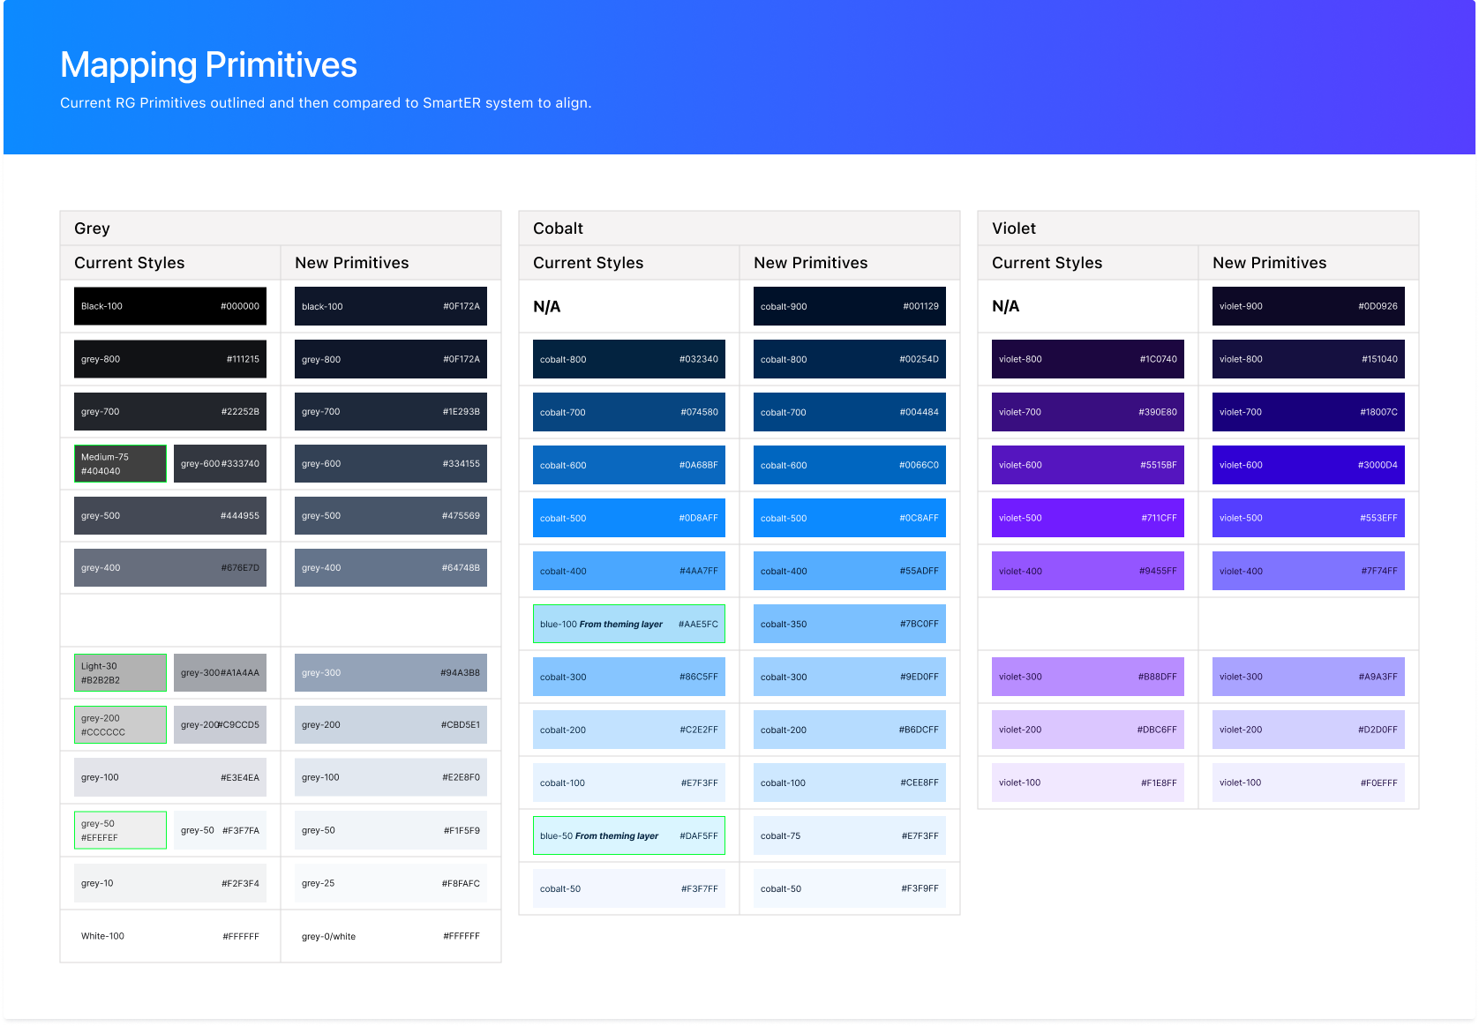
Task: Click the 'Mapping Primitives' page title
Action: (x=208, y=65)
